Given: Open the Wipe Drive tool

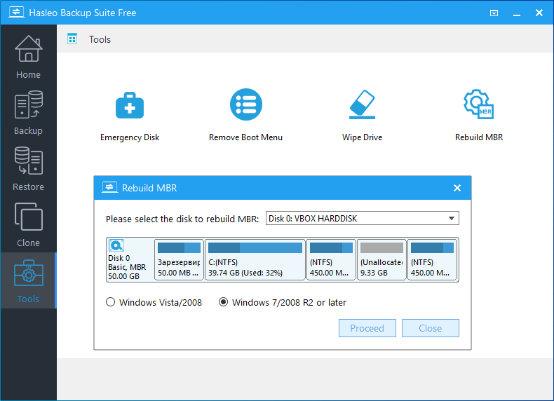Looking at the screenshot, I should click(x=362, y=115).
